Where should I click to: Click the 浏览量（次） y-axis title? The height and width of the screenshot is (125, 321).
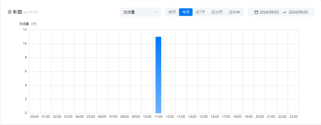[28, 24]
